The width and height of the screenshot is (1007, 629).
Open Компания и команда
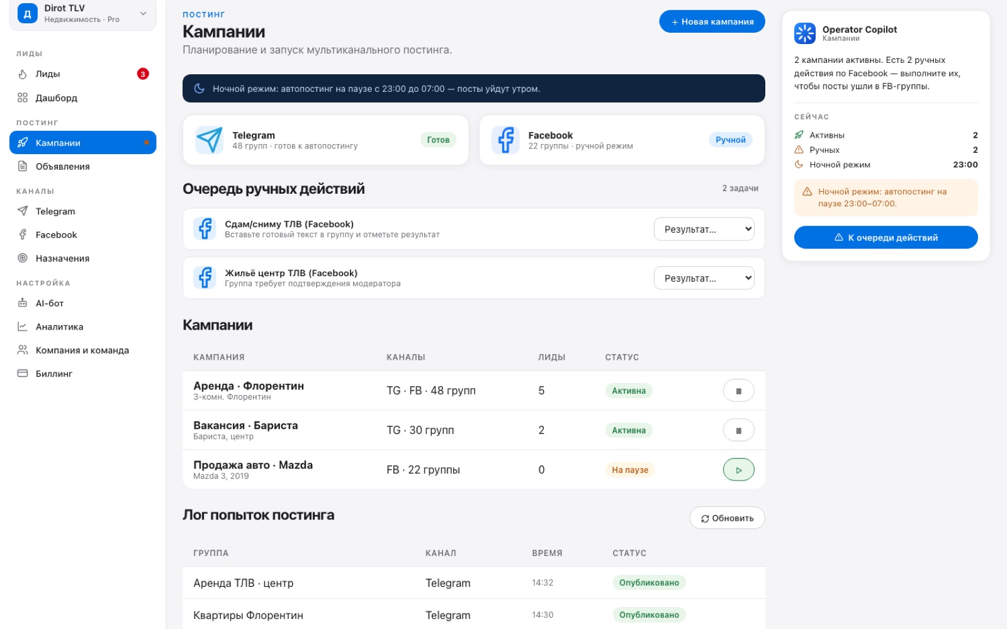pyautogui.click(x=82, y=350)
